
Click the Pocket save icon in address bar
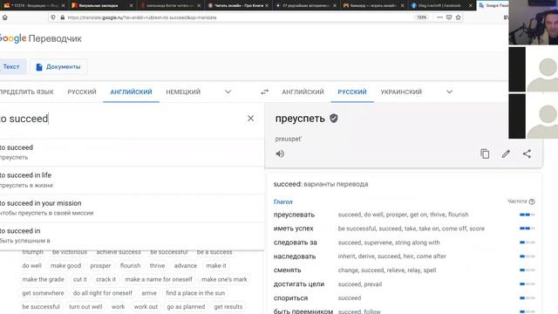tap(449, 17)
